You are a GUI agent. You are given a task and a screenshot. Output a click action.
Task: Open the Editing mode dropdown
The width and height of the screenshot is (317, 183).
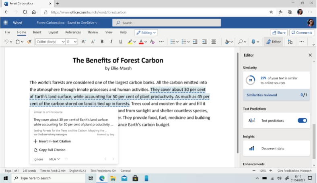[x=146, y=33]
